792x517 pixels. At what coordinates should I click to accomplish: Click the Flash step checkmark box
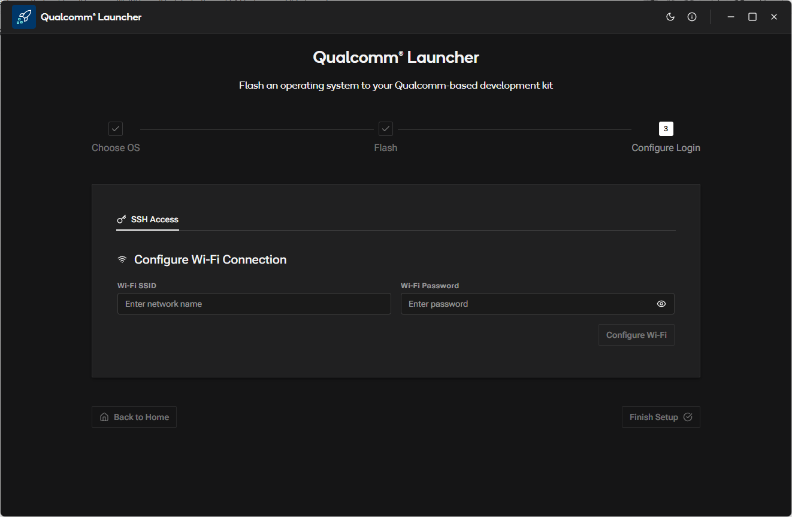pyautogui.click(x=386, y=129)
